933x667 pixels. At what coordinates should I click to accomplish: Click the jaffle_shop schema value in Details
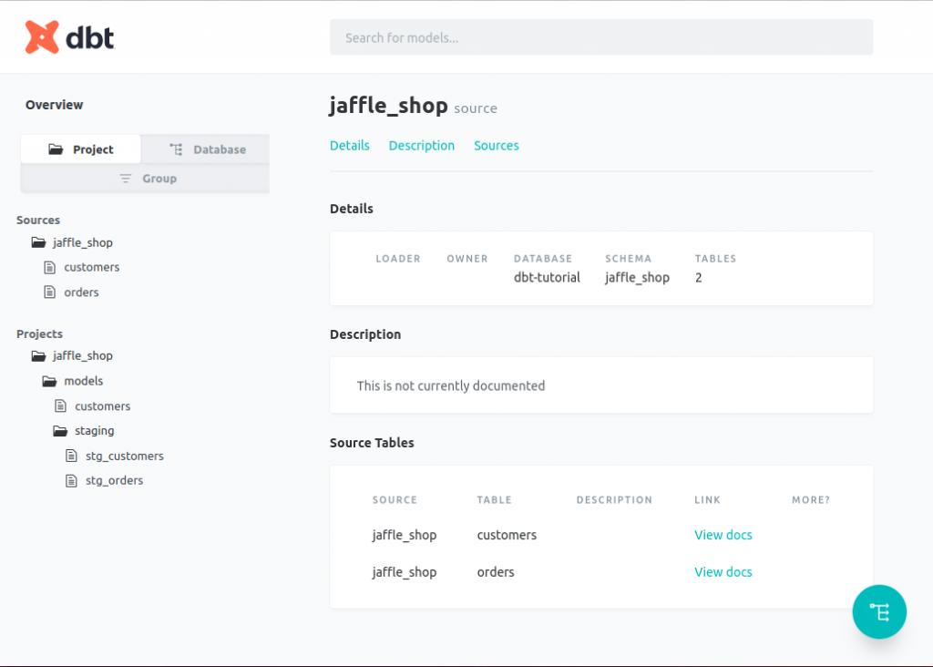coord(637,277)
